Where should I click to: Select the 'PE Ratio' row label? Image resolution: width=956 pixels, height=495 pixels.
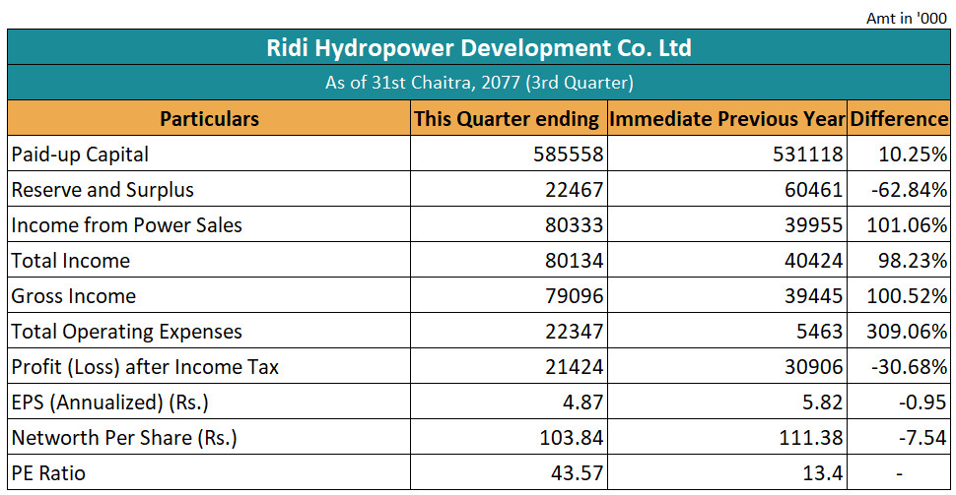point(48,473)
